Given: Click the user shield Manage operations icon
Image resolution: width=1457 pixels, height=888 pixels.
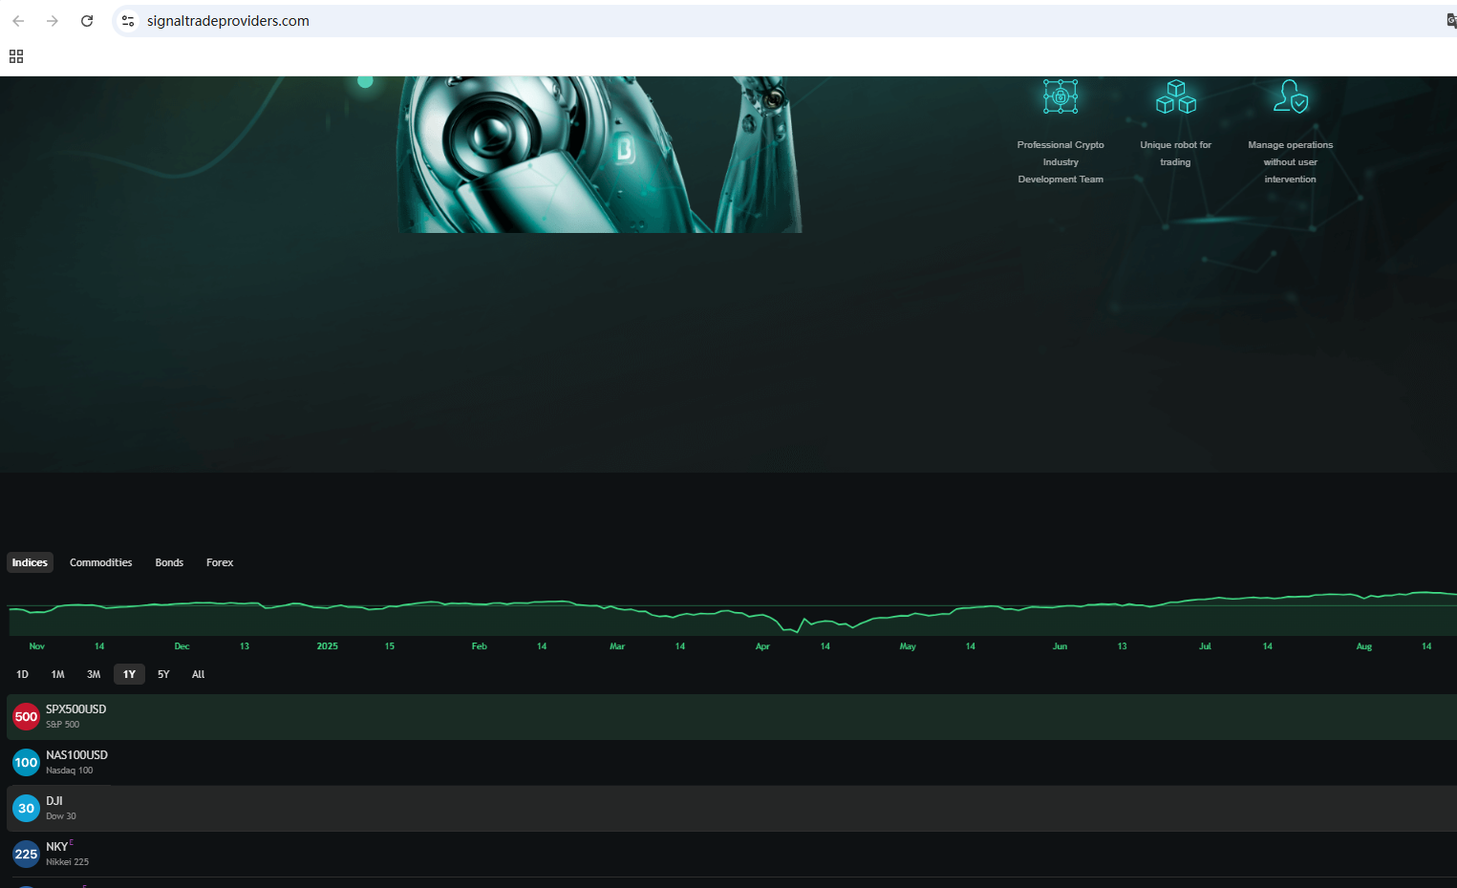Looking at the screenshot, I should click(x=1291, y=96).
